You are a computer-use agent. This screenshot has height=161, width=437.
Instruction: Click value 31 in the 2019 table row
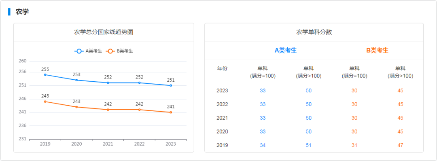354,145
